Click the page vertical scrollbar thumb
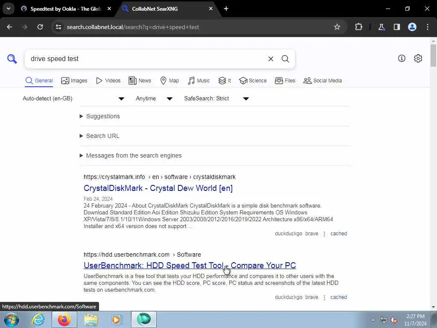This screenshot has width=437, height=328. [x=433, y=55]
